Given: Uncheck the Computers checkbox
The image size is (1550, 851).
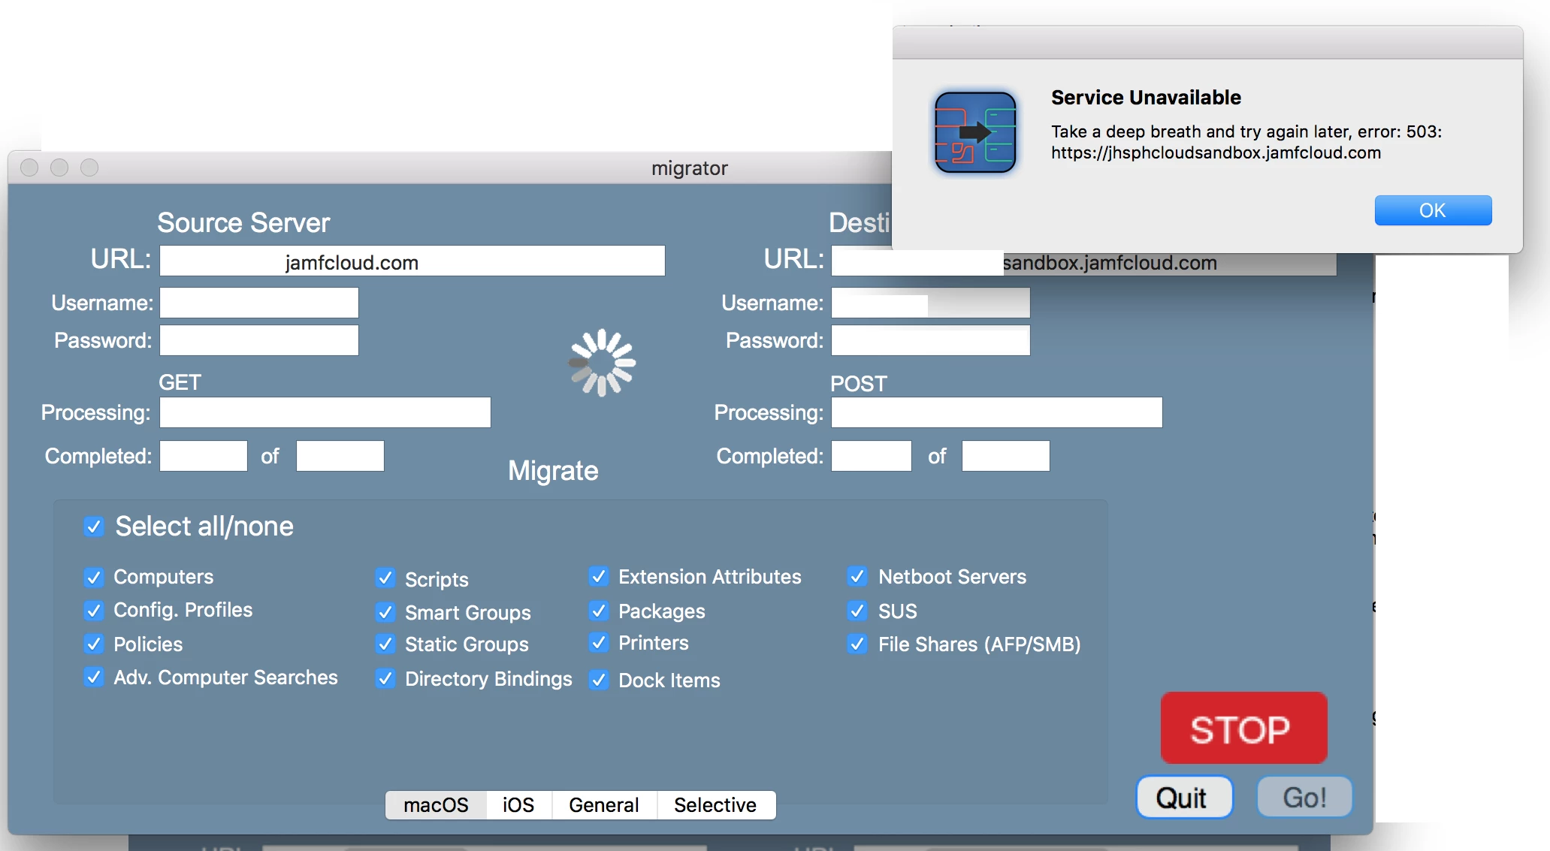Looking at the screenshot, I should [x=93, y=577].
